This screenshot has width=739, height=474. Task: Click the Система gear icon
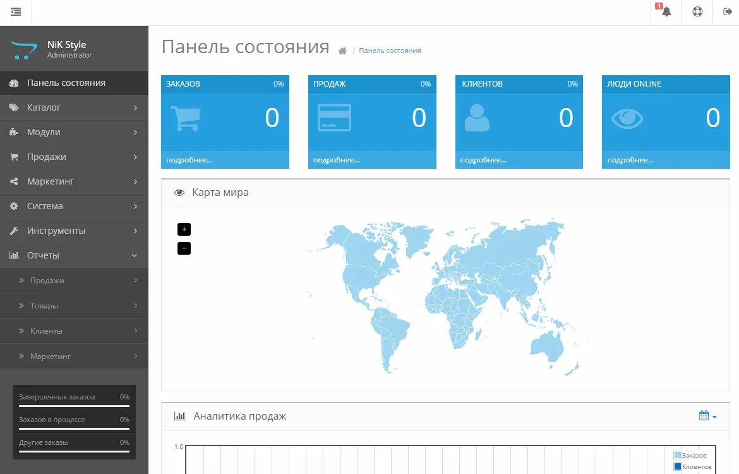[14, 206]
